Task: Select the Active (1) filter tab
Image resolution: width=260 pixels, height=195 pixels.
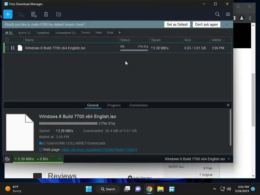Action: (x=24, y=33)
